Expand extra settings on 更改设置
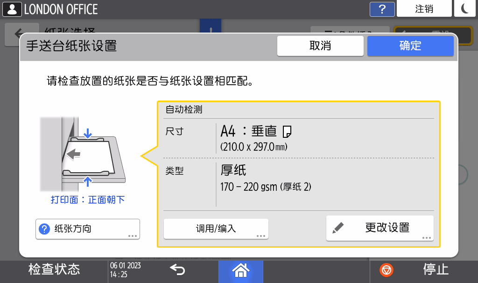The image size is (478, 283). coord(425,237)
